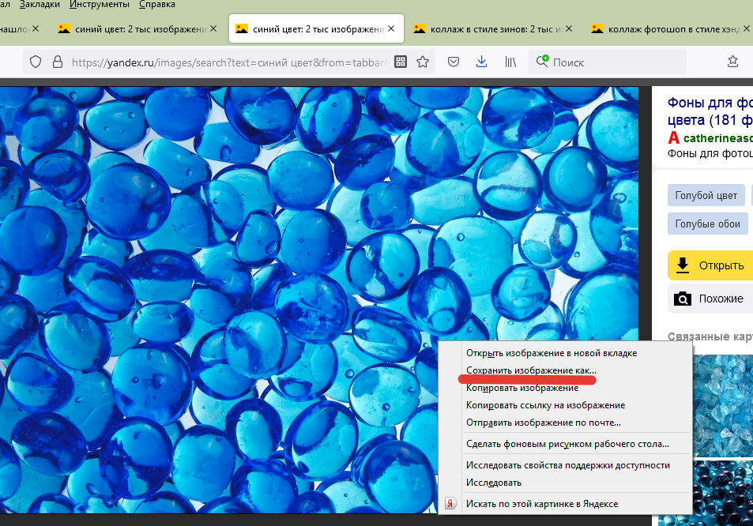The width and height of the screenshot is (753, 526).
Task: Click the Yandex 'Я' icon in context menu
Action: point(450,503)
